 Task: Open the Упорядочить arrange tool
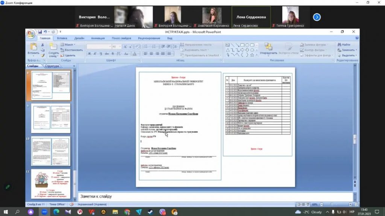(x=268, y=48)
